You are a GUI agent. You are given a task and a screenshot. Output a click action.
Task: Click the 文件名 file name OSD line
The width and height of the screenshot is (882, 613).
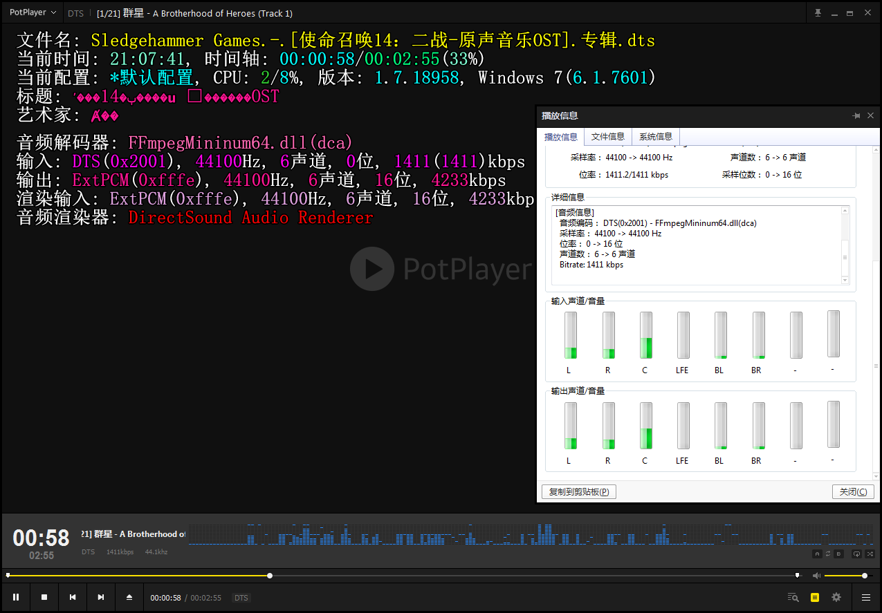pyautogui.click(x=336, y=40)
